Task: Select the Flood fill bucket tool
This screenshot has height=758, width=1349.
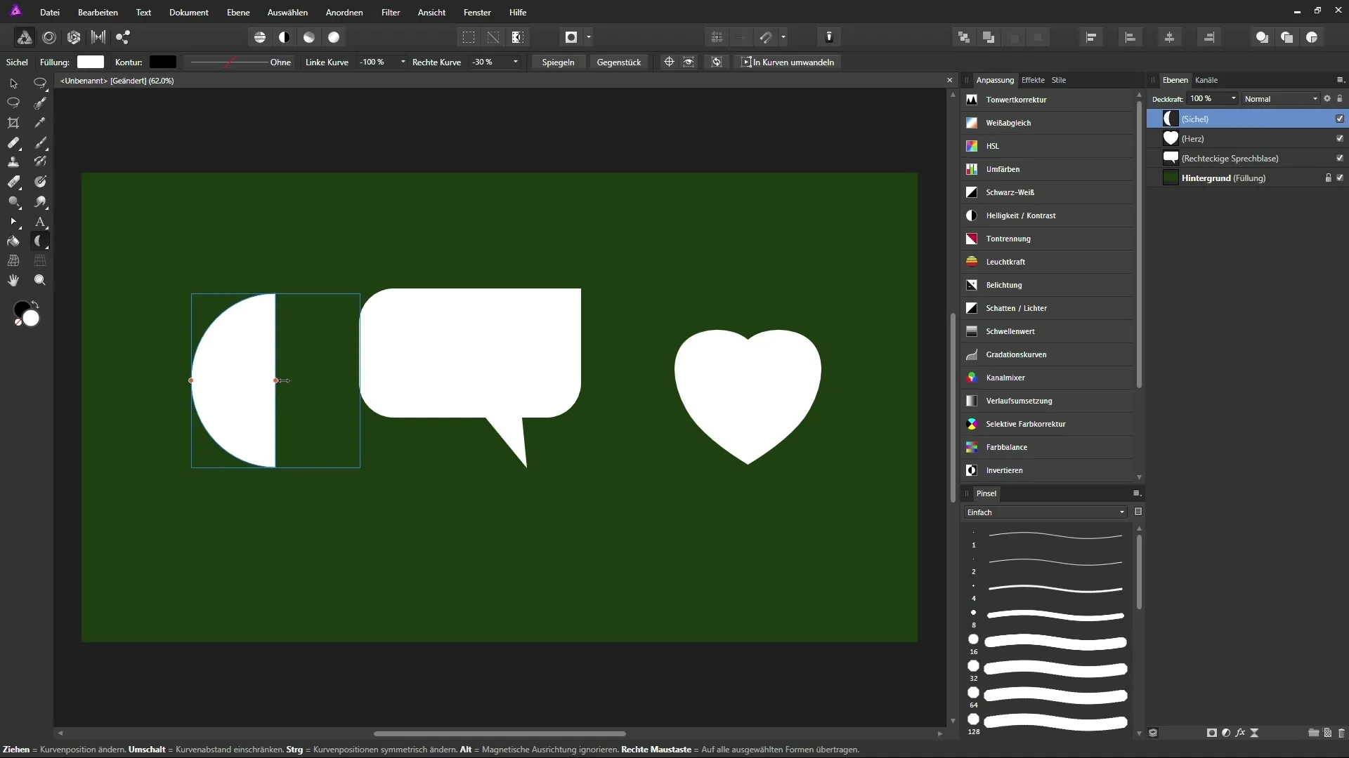Action: pos(13,241)
